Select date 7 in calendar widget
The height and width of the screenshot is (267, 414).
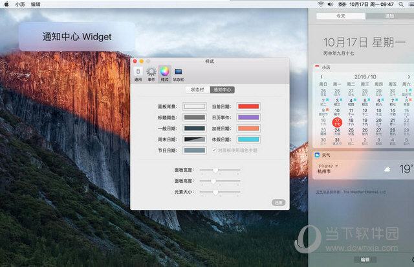[393, 102]
